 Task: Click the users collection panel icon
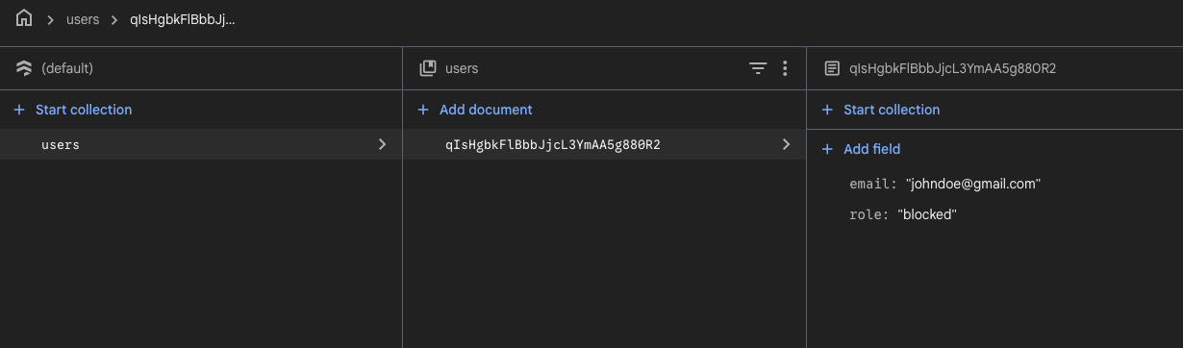pyautogui.click(x=428, y=68)
